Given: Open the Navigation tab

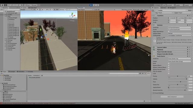Looking at the screenshot, I should click(172, 7).
